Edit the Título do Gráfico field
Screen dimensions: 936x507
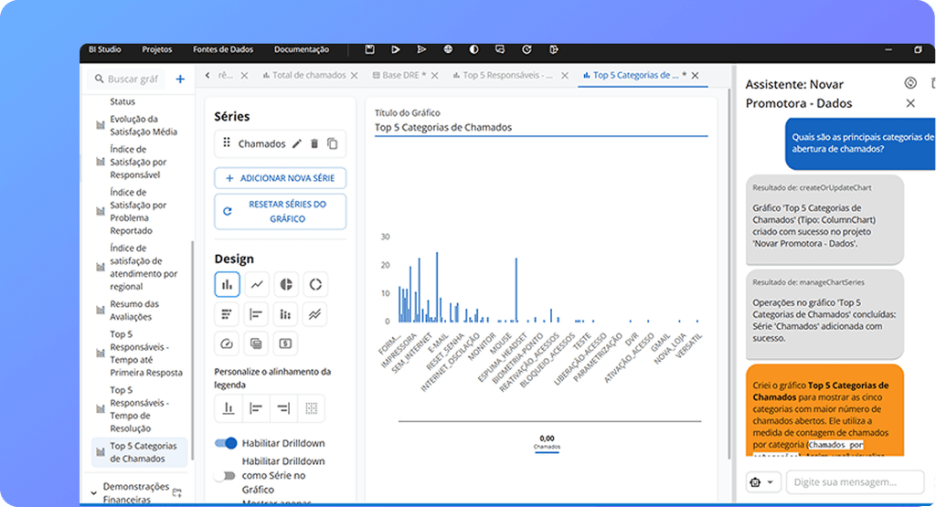pyautogui.click(x=541, y=127)
